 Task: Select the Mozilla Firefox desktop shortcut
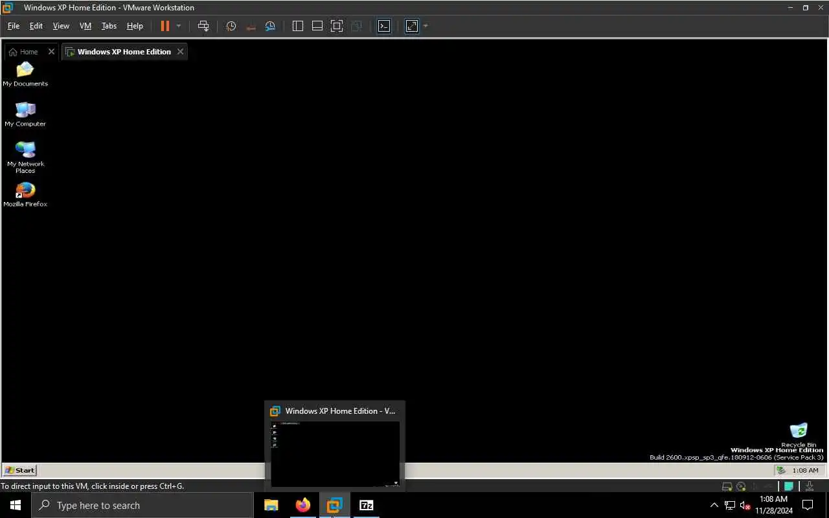point(25,194)
